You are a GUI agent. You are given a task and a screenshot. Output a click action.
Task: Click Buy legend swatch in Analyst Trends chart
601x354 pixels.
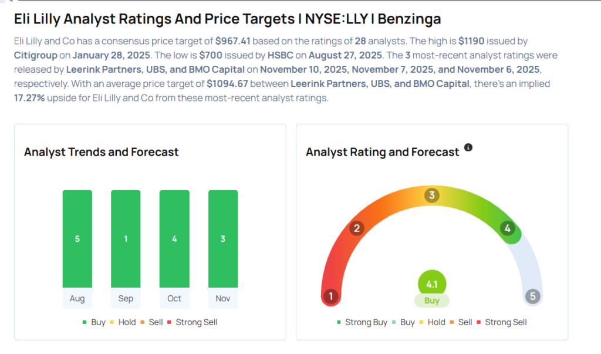tap(85, 322)
